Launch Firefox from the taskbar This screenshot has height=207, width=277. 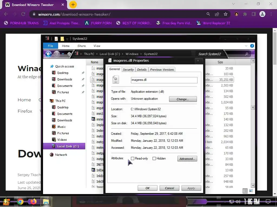(x=33, y=202)
